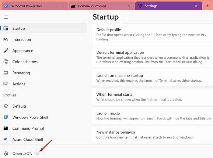Click the Appearance paintbrush icon

click(6, 51)
